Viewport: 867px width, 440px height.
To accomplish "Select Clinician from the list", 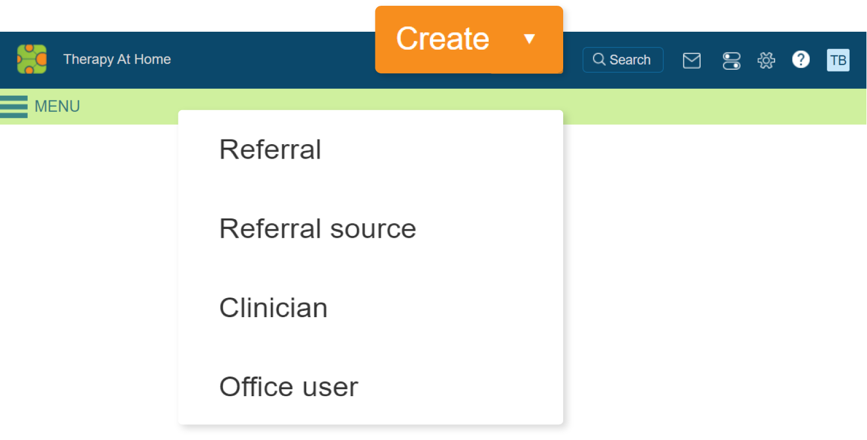I will click(x=273, y=307).
